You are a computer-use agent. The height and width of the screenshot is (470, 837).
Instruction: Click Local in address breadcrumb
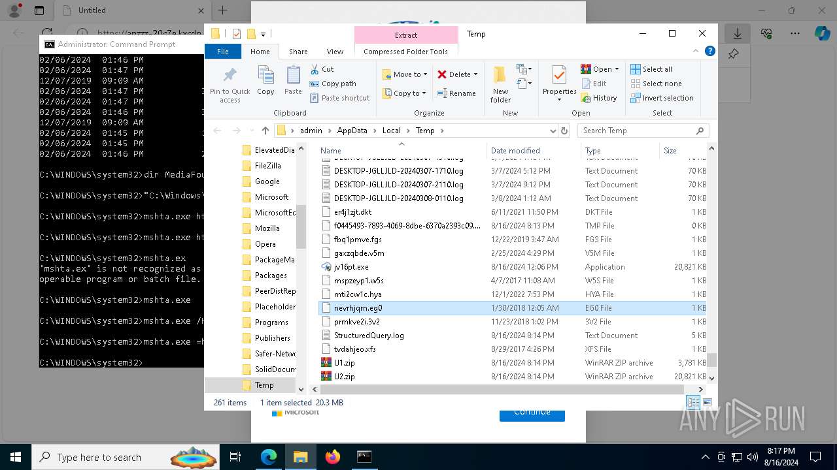click(391, 131)
